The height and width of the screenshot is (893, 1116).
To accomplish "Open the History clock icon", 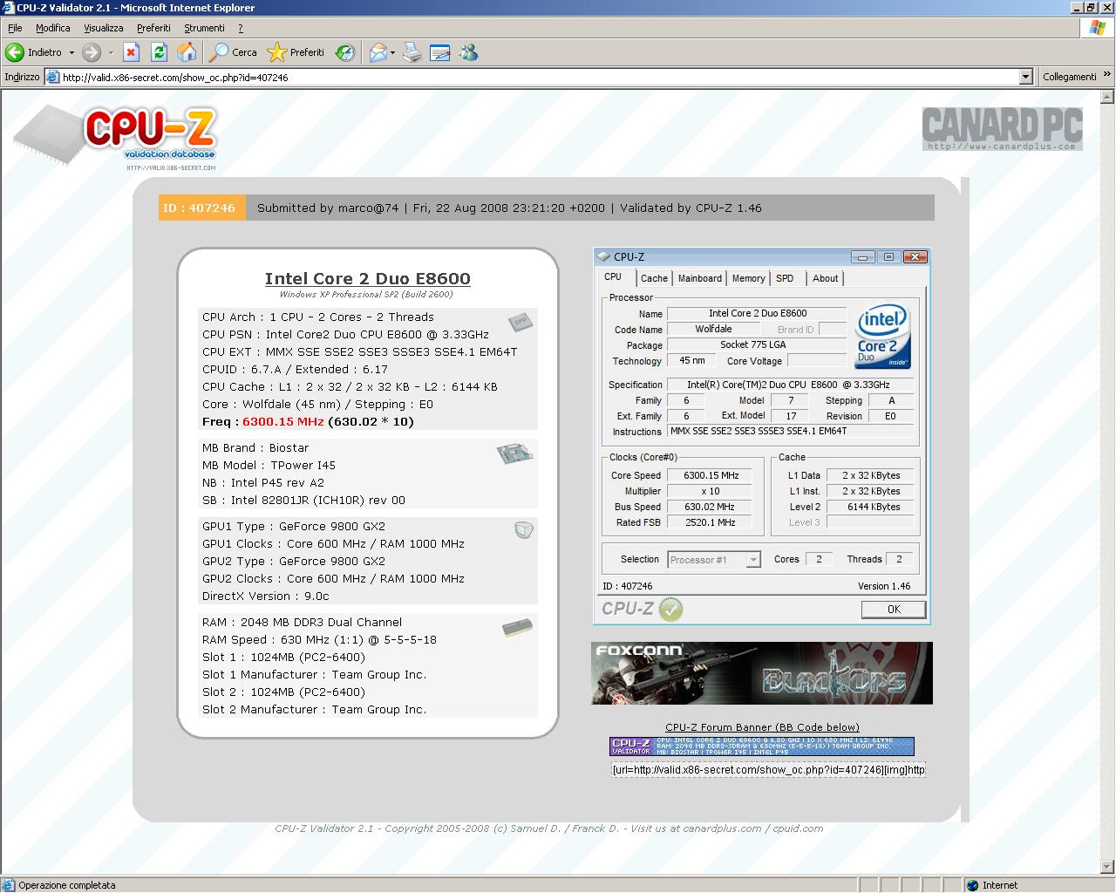I will tap(345, 52).
